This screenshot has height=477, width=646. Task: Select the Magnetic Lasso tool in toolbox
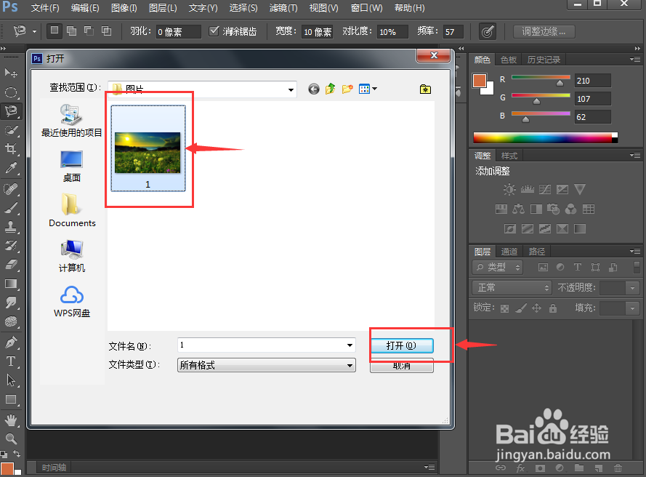click(11, 111)
